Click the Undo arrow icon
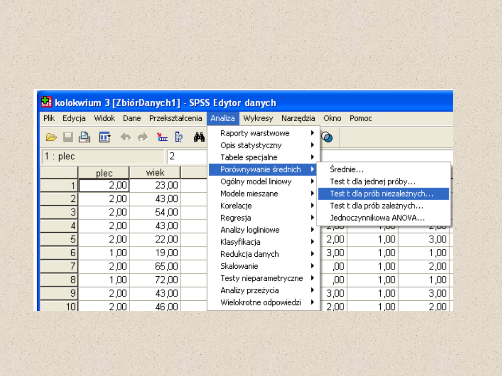This screenshot has width=502, height=376. (125, 137)
